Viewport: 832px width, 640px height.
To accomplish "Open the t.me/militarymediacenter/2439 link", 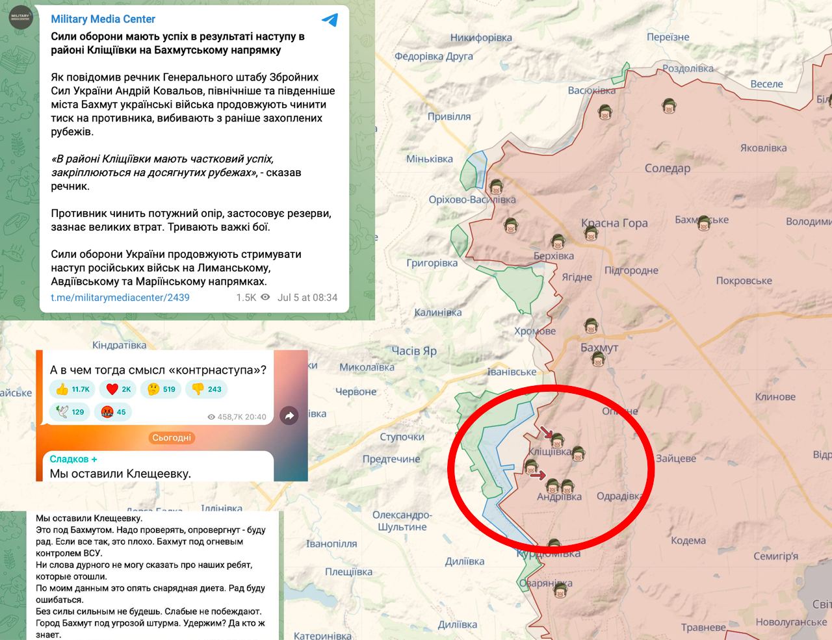I will [x=120, y=298].
